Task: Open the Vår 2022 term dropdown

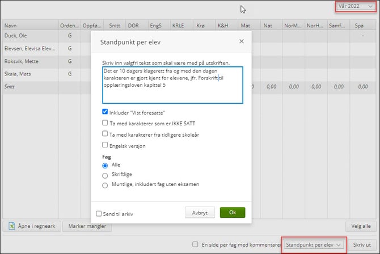Action: pyautogui.click(x=354, y=7)
